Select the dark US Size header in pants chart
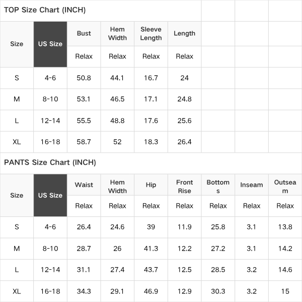The image size is (302, 302). [50, 195]
